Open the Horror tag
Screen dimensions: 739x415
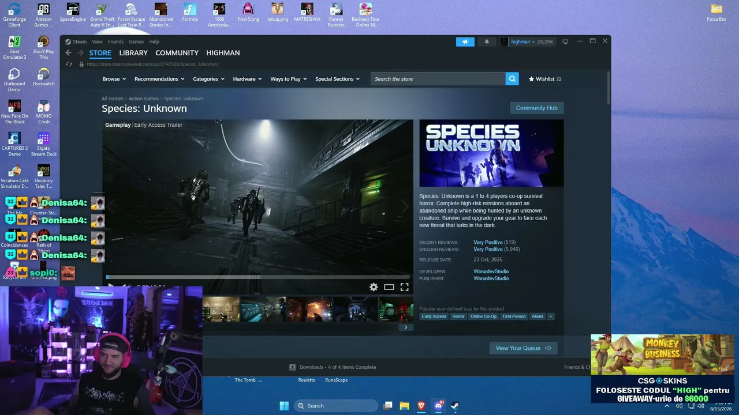click(x=458, y=316)
